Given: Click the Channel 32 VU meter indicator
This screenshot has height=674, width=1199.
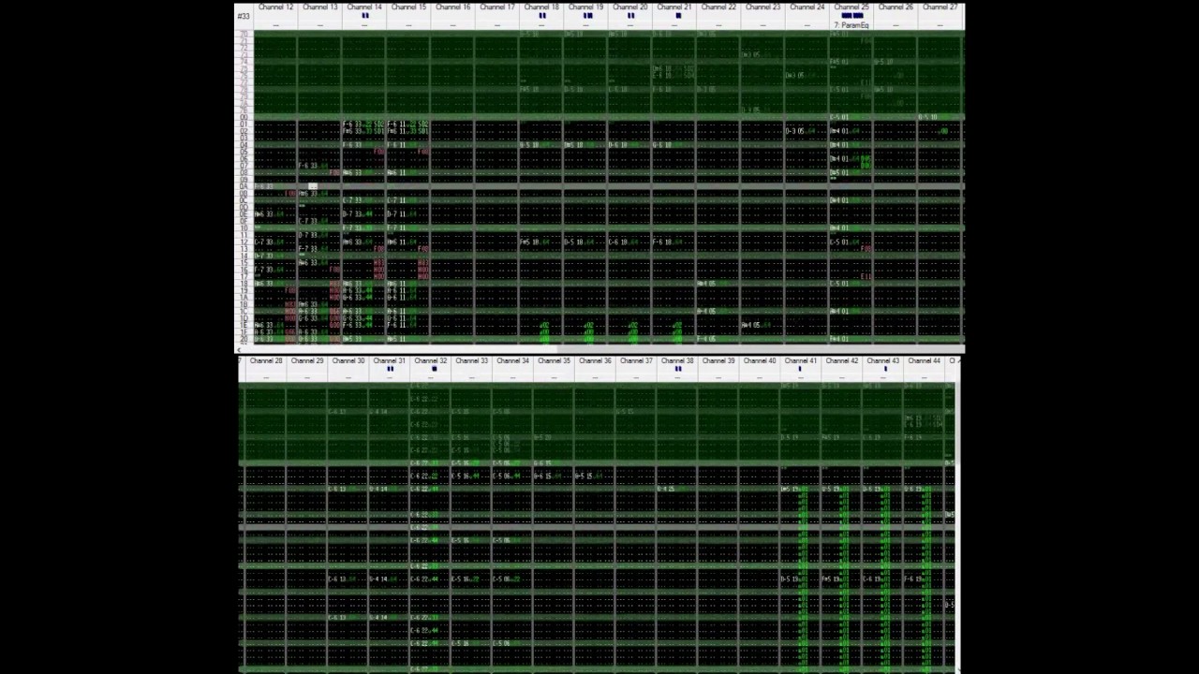Looking at the screenshot, I should (x=434, y=369).
